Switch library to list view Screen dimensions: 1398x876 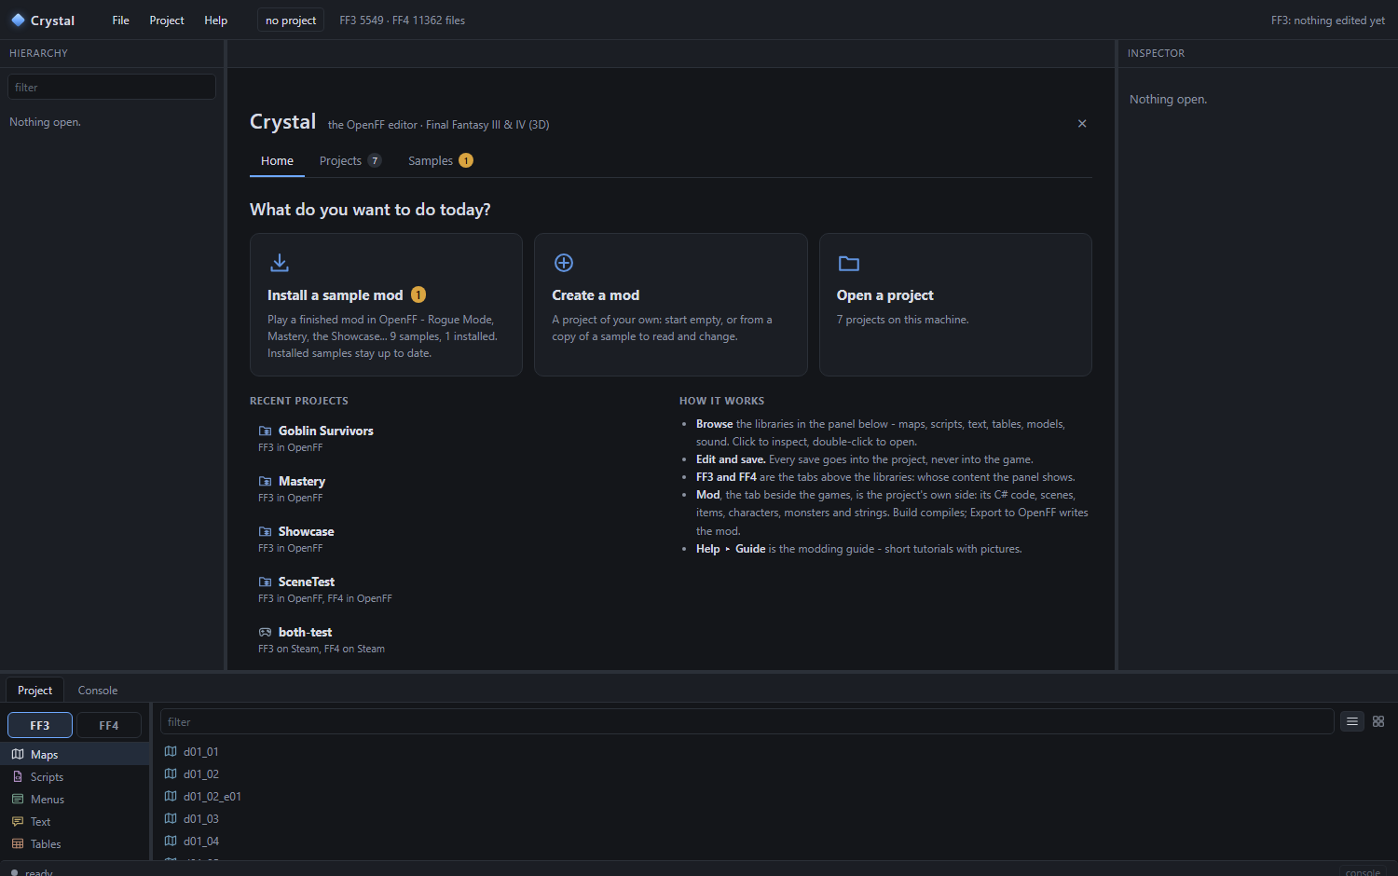(1352, 721)
